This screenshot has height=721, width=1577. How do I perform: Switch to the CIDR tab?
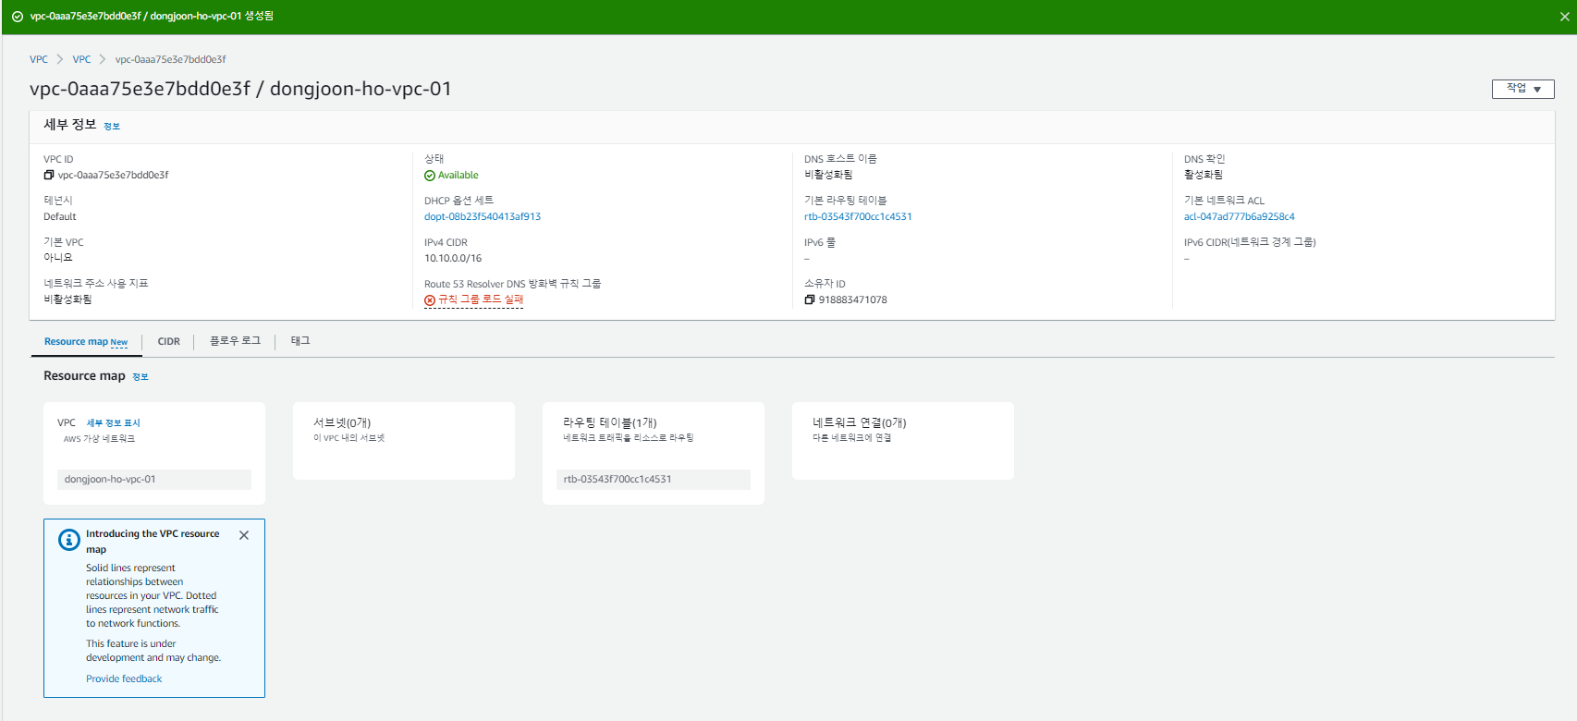point(169,341)
